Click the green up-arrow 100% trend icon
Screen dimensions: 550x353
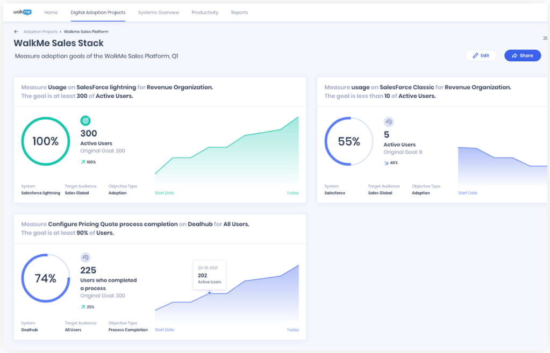pos(83,162)
